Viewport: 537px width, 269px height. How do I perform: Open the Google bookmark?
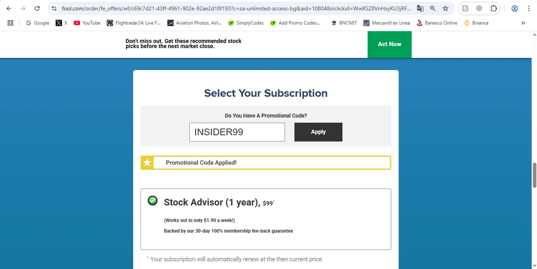pos(37,23)
